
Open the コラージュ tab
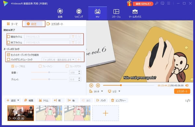(116, 13)
